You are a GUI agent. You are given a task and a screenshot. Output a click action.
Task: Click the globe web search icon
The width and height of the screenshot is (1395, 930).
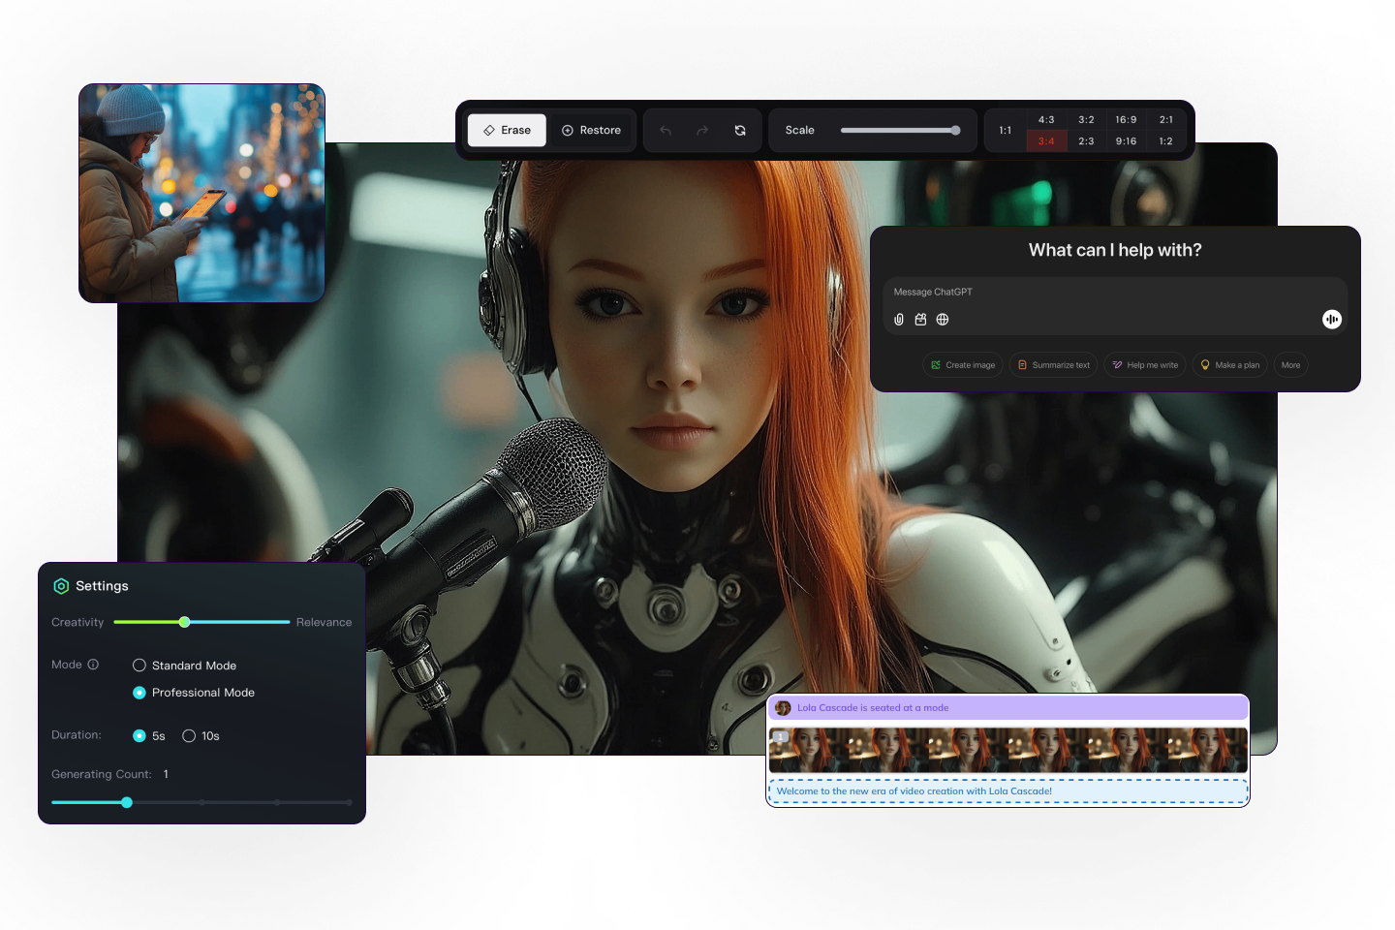(943, 320)
